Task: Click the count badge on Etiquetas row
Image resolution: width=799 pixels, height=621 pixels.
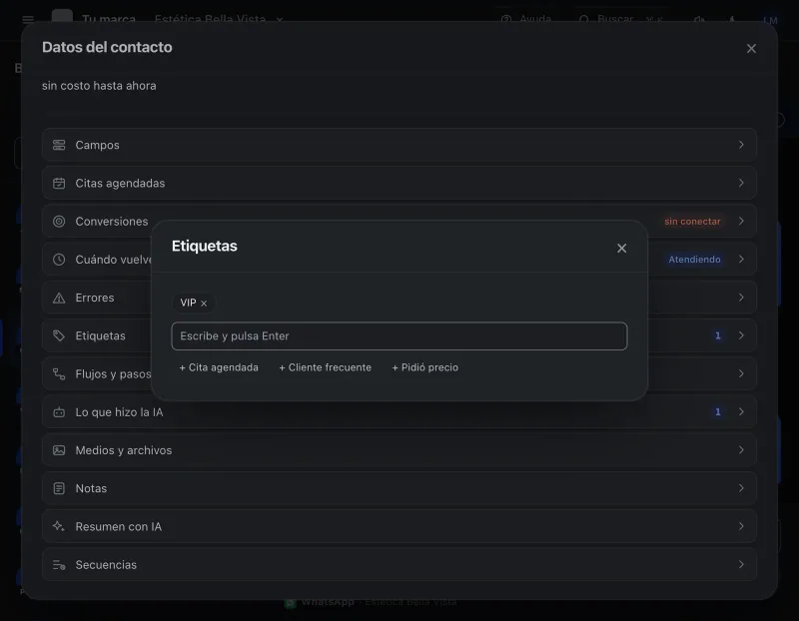Action: 718,335
